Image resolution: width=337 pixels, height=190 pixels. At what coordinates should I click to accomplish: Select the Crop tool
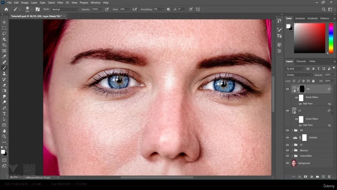click(4, 45)
